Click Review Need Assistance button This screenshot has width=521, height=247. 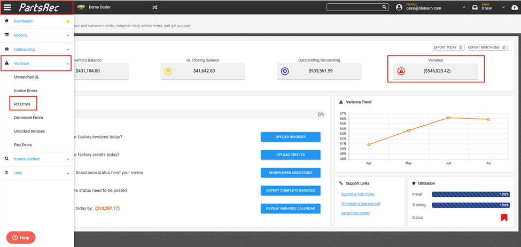[290, 173]
